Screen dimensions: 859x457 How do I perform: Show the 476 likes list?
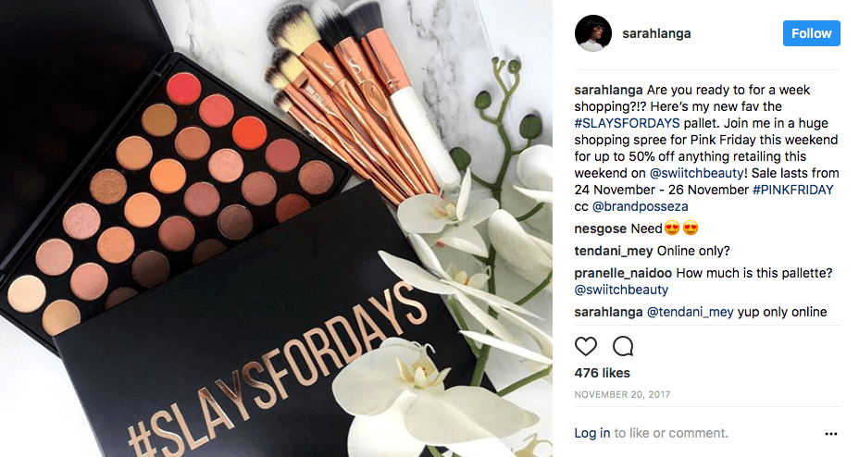(602, 373)
